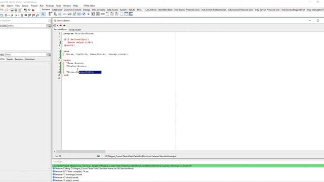This screenshot has height=182, width=324.
Task: Click the green Jump Forward arrow
Action: pos(64,25)
